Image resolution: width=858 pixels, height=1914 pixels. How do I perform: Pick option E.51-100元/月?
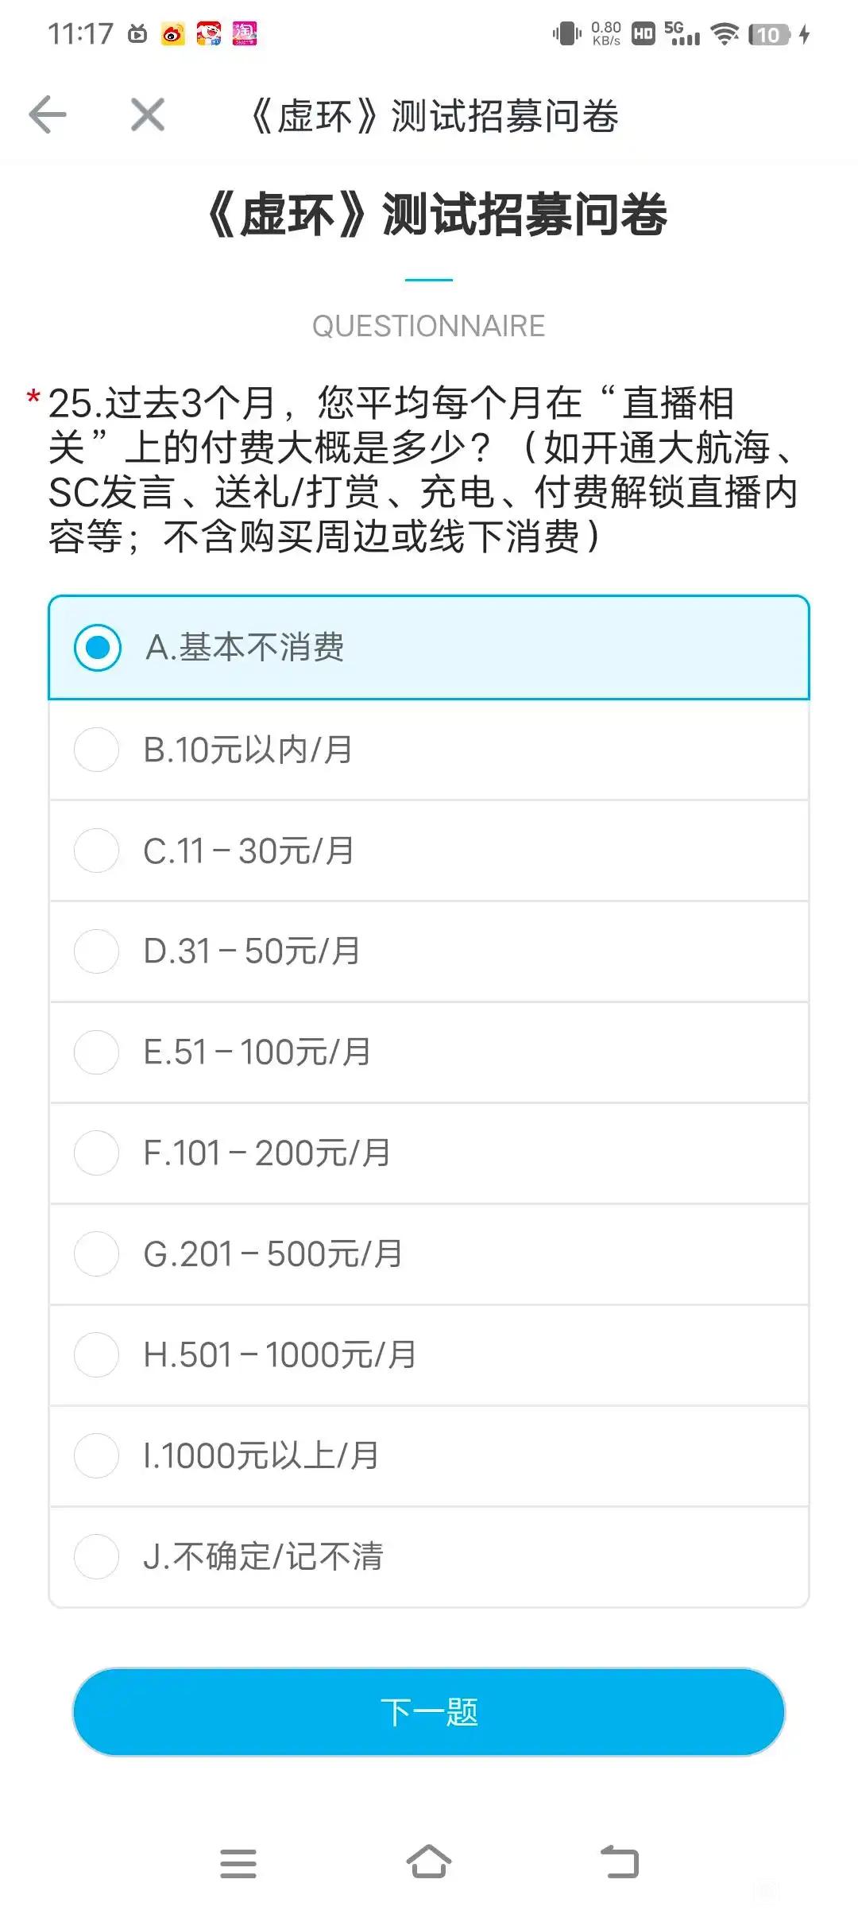[97, 1052]
